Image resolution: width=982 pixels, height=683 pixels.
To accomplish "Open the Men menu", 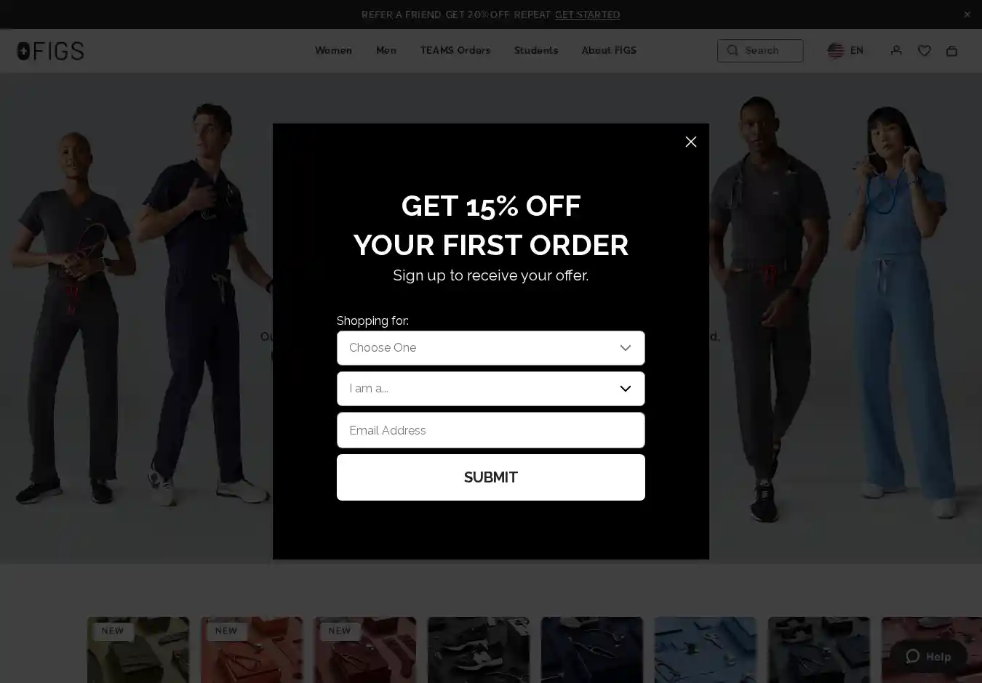I will tap(386, 50).
